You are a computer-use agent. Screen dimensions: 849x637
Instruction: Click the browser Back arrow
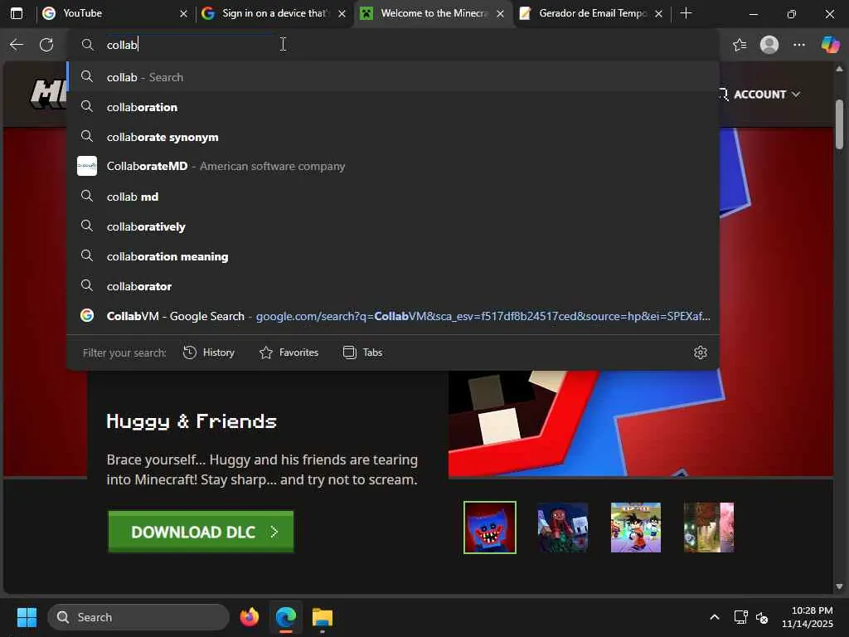pyautogui.click(x=17, y=45)
